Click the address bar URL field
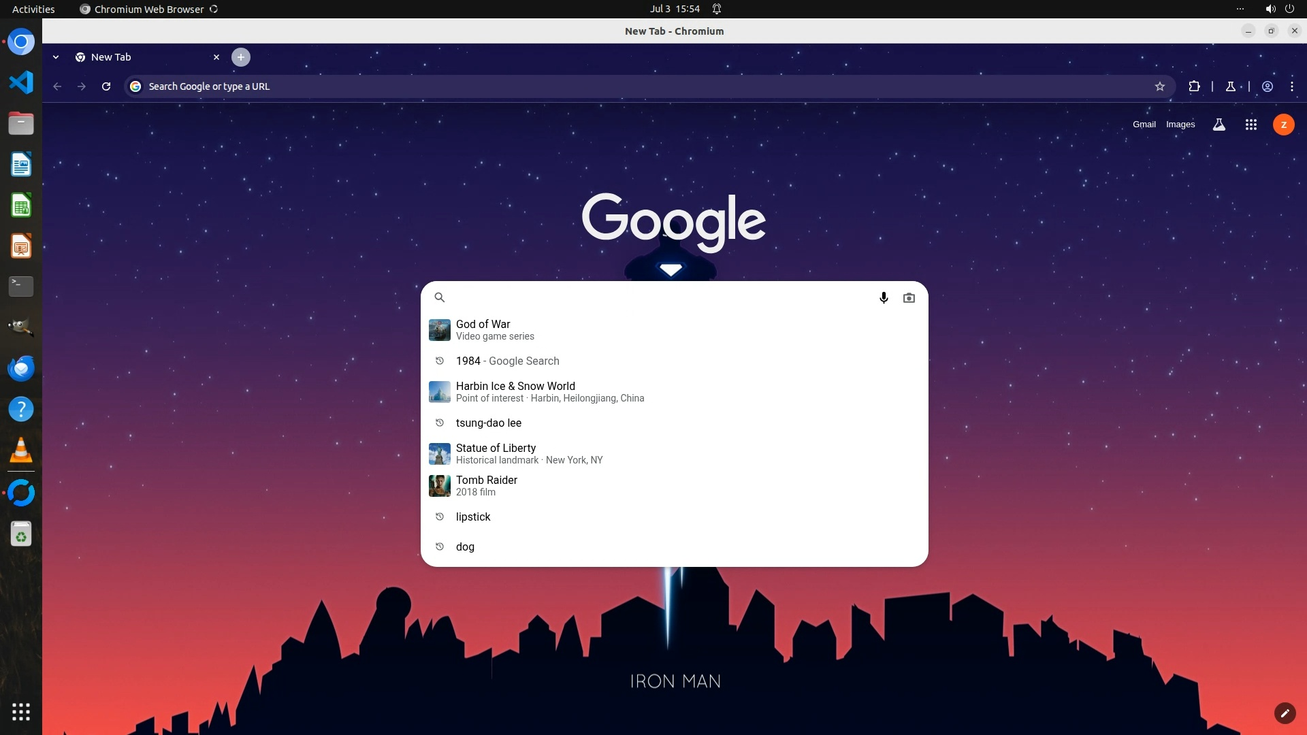Screen dimensions: 1307x735 click(613, 86)
